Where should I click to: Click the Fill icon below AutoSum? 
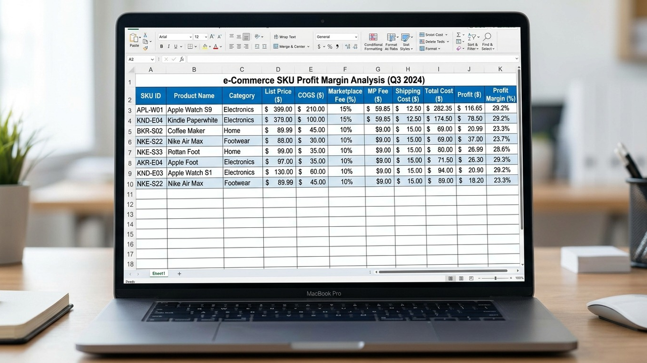[x=459, y=41]
